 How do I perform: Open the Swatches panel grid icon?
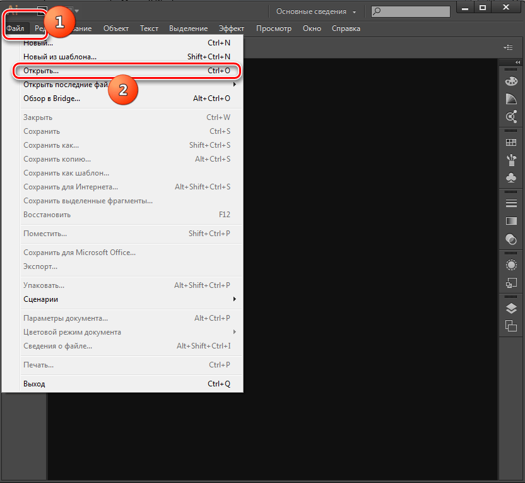click(511, 143)
